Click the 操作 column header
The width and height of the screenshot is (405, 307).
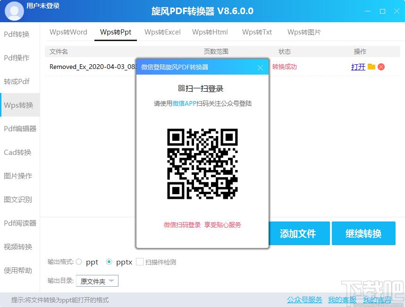(360, 51)
